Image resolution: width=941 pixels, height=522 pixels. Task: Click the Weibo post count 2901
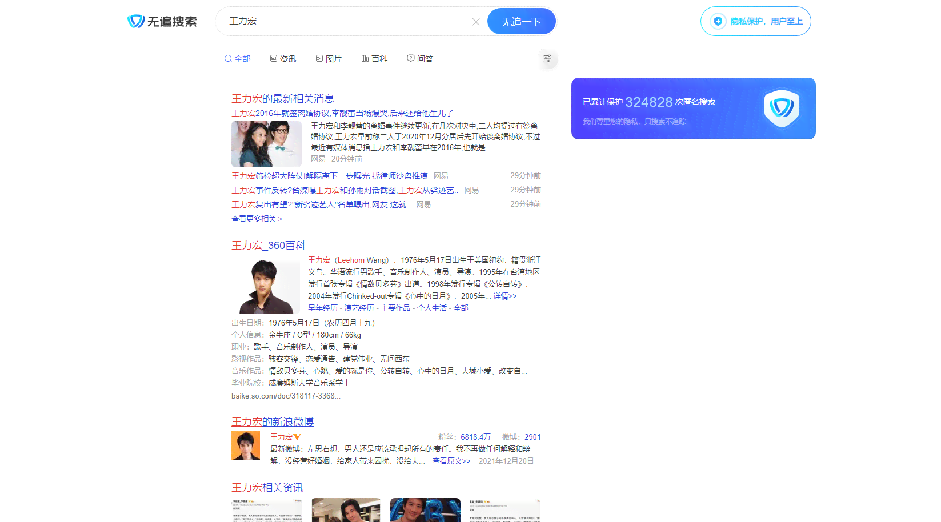532,437
